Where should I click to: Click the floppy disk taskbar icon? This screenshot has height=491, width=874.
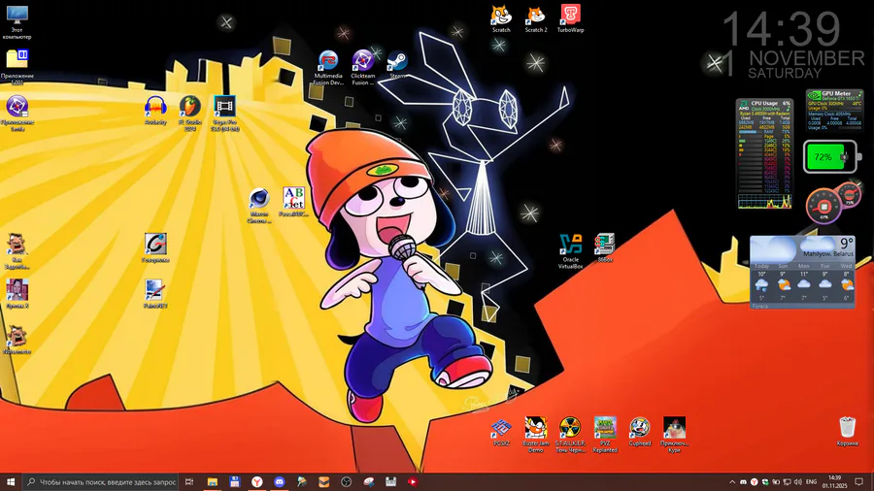235,482
